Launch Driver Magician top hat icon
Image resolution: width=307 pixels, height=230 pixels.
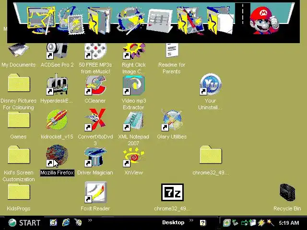95,157
